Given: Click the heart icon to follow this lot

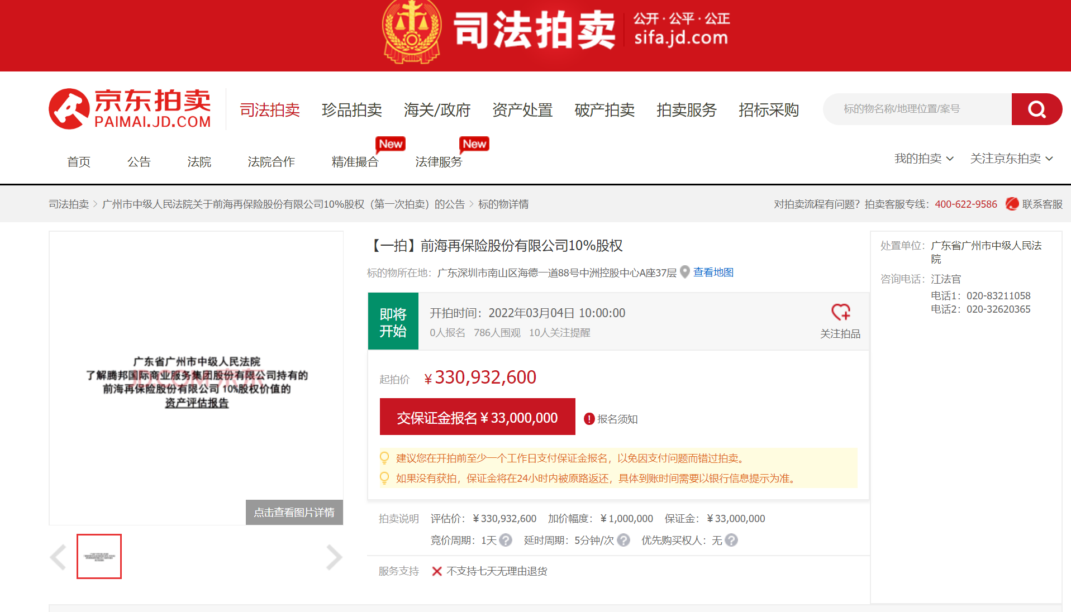Looking at the screenshot, I should pyautogui.click(x=840, y=312).
